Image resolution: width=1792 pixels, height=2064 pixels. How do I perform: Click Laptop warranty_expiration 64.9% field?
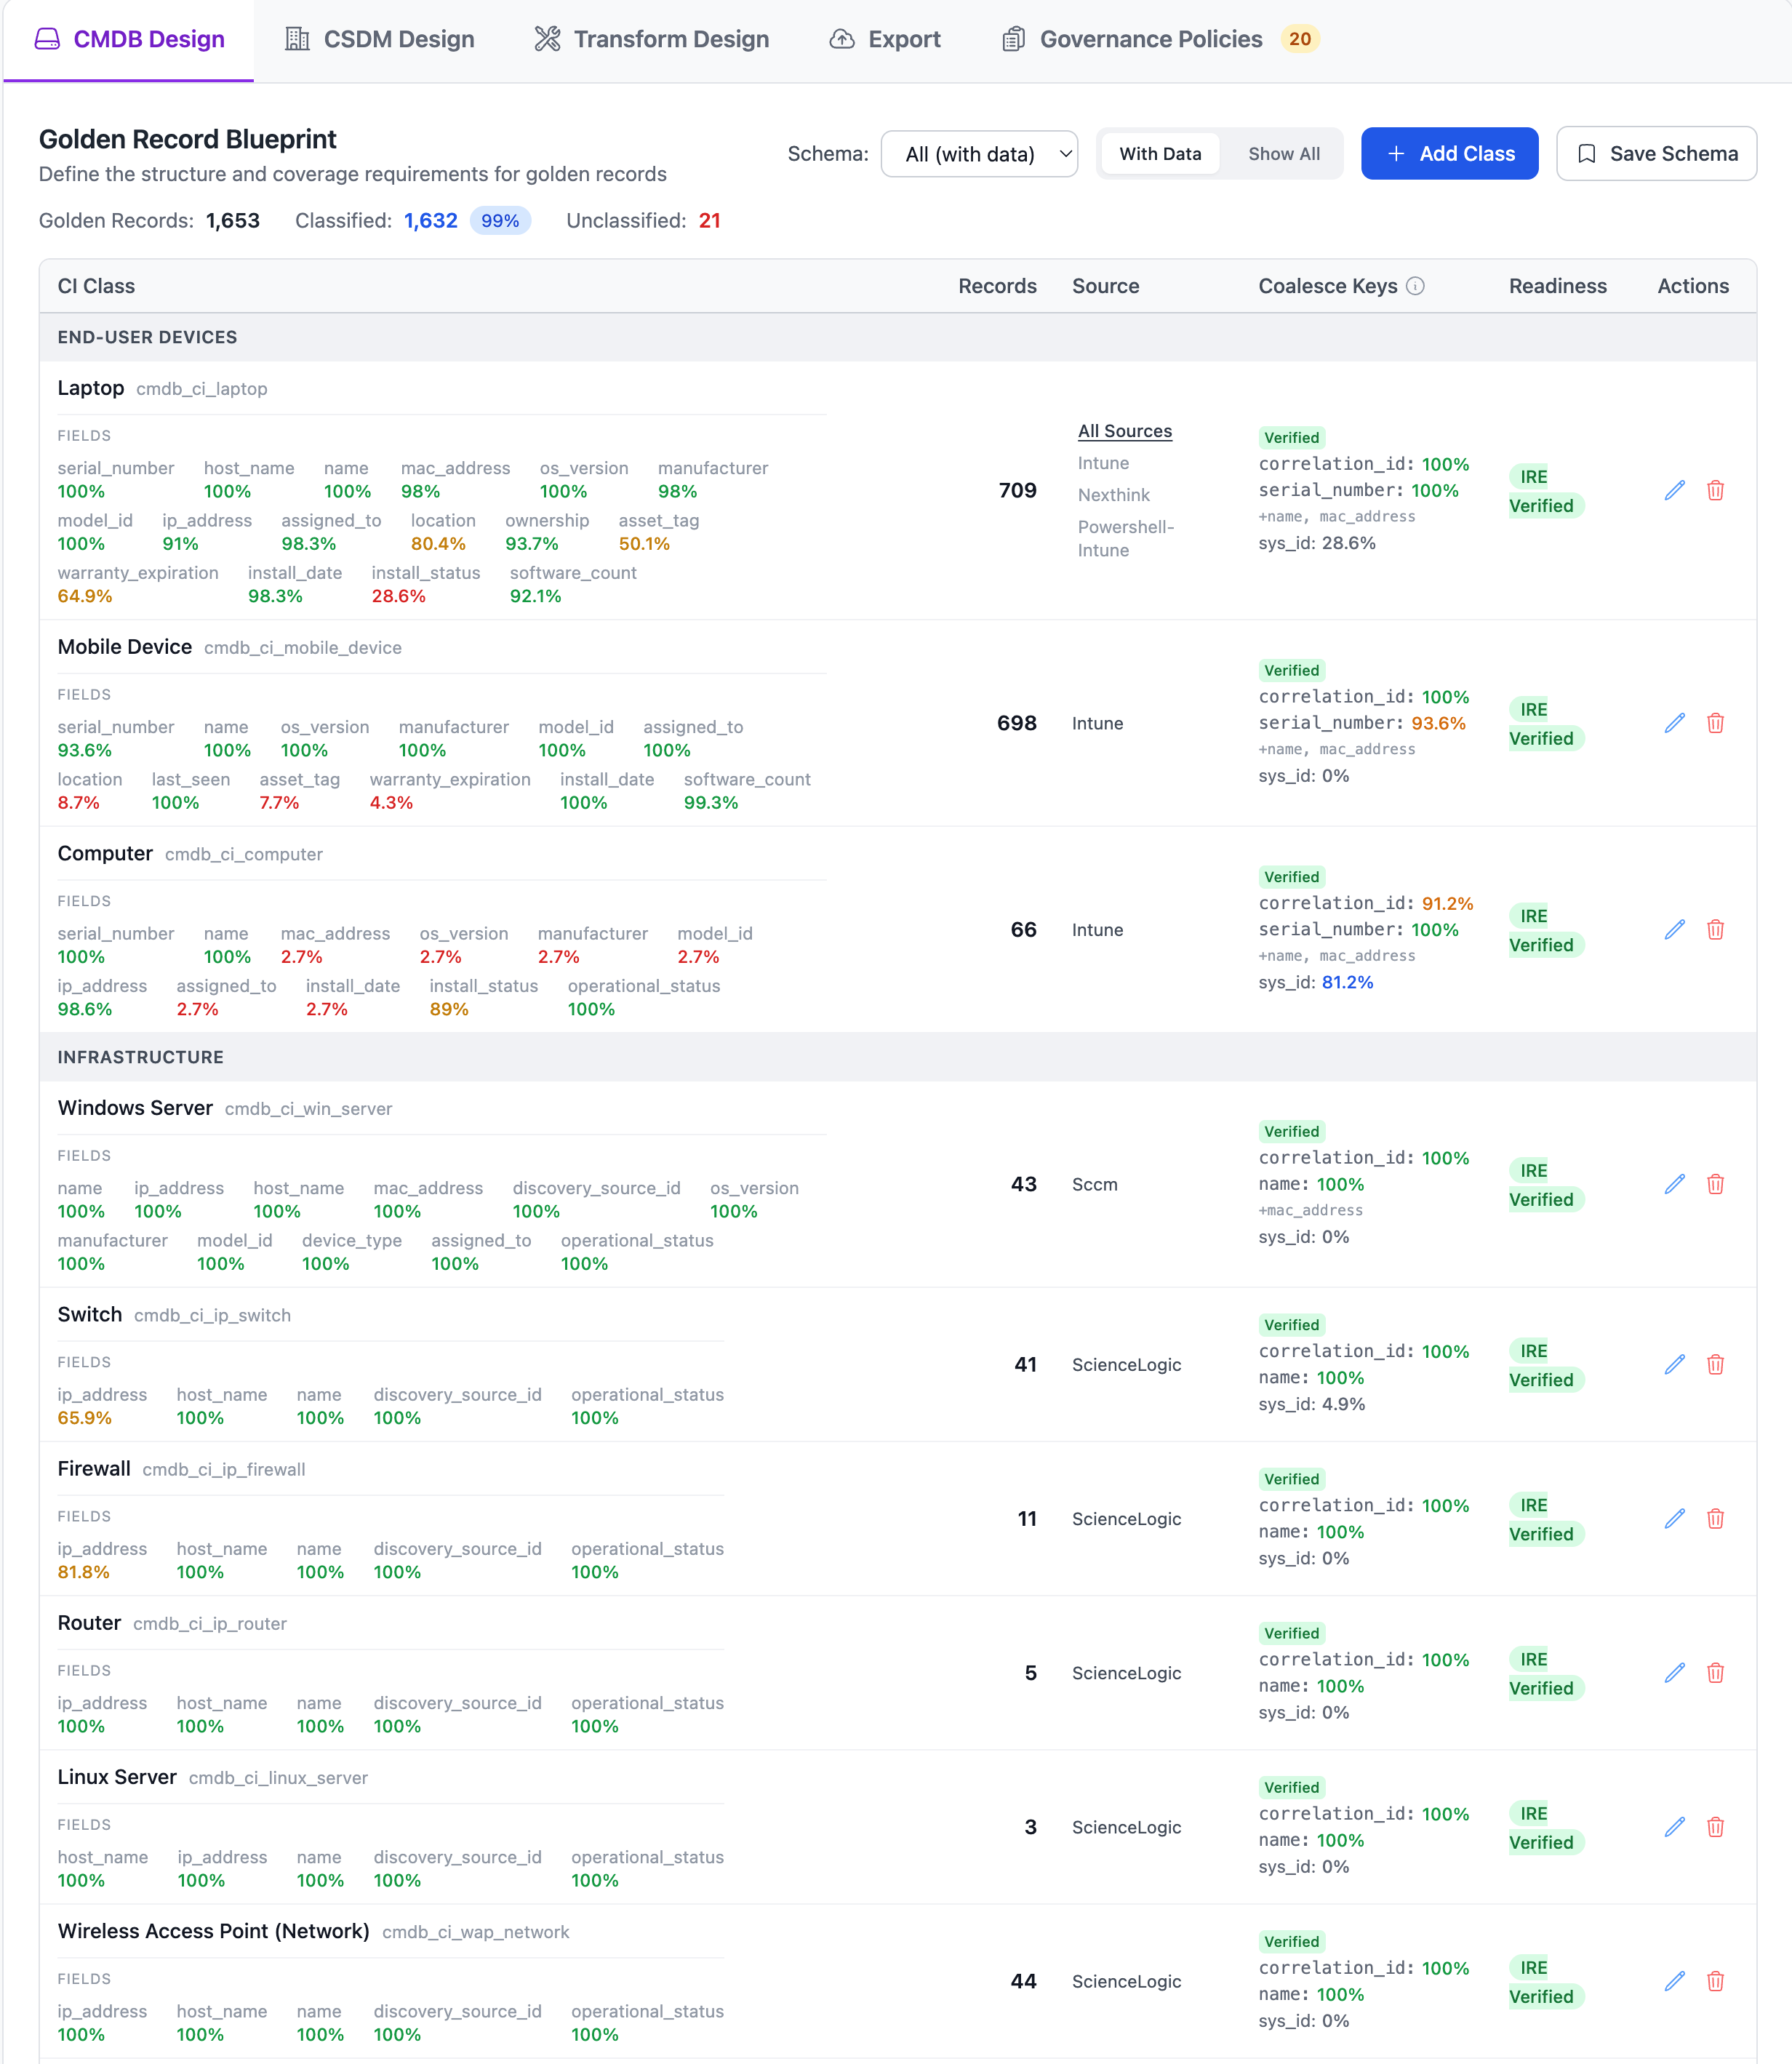click(x=138, y=584)
